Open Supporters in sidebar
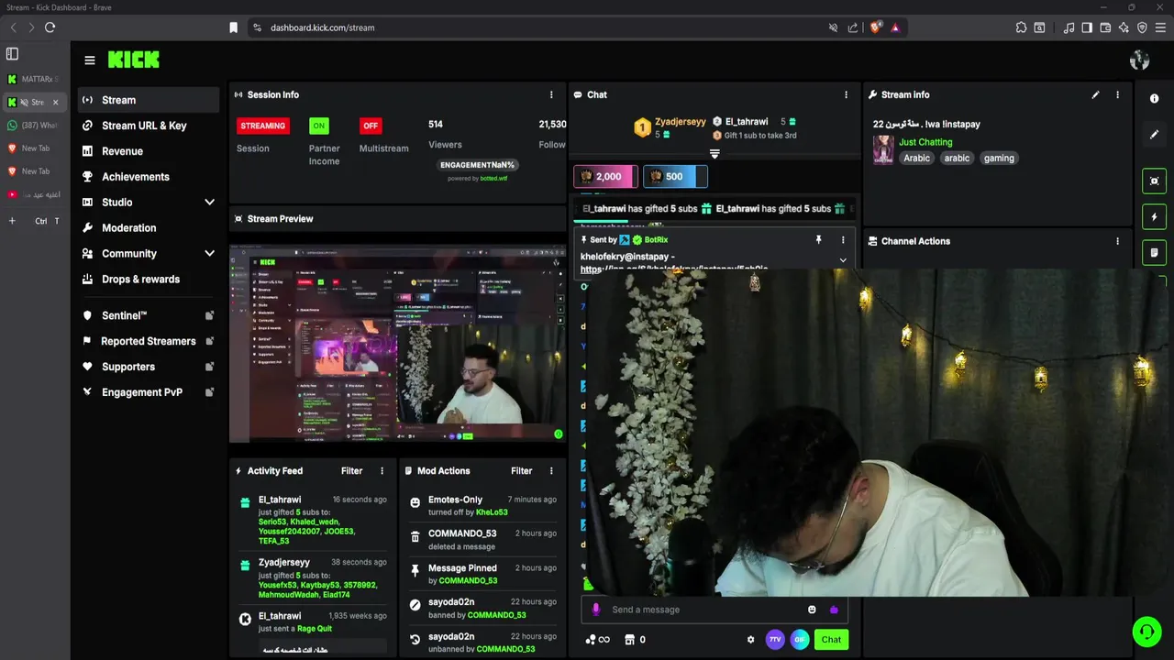 pos(148,367)
